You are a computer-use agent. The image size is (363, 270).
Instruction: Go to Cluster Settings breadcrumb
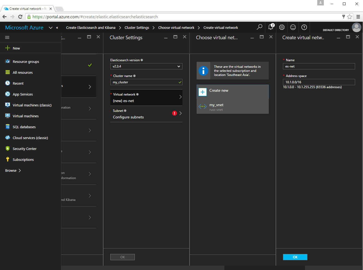(137, 27)
